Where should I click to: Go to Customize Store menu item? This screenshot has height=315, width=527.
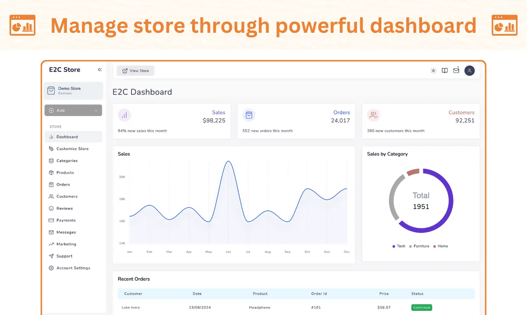(x=73, y=149)
